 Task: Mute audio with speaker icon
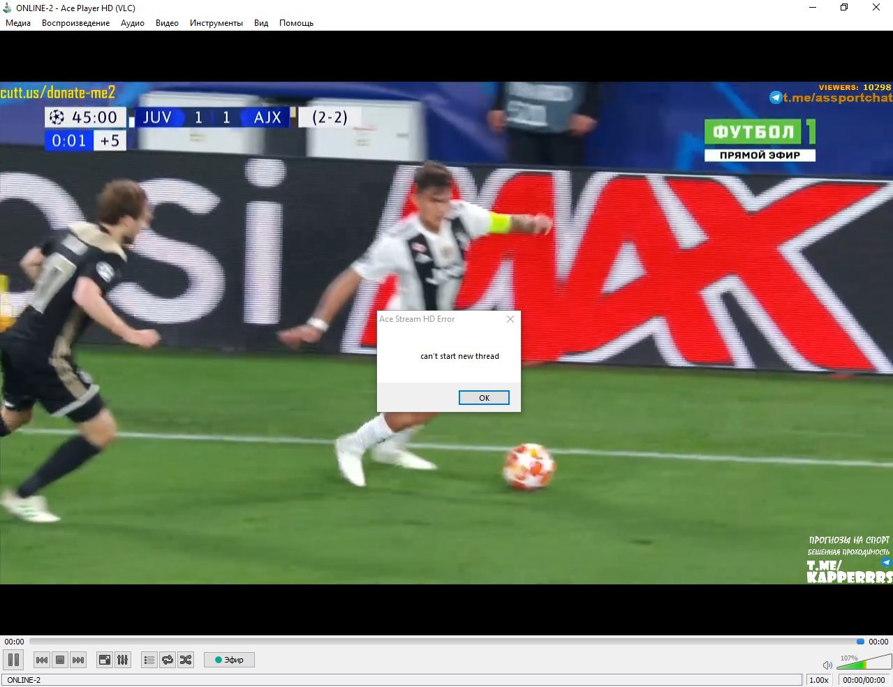coord(827,665)
